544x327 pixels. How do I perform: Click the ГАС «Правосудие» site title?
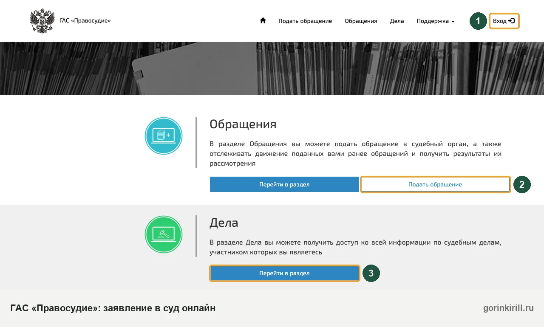tap(85, 20)
